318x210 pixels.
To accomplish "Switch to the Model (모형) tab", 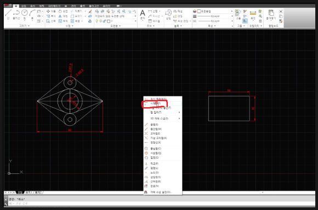I will tap(20, 192).
